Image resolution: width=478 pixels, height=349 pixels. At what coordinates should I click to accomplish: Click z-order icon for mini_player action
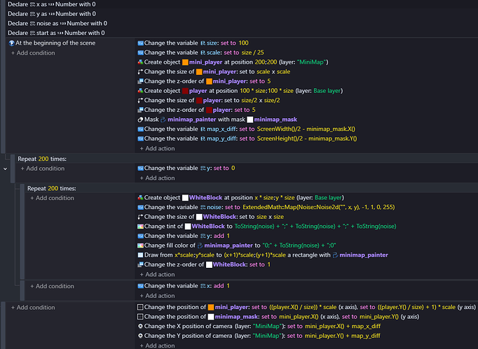click(x=141, y=81)
